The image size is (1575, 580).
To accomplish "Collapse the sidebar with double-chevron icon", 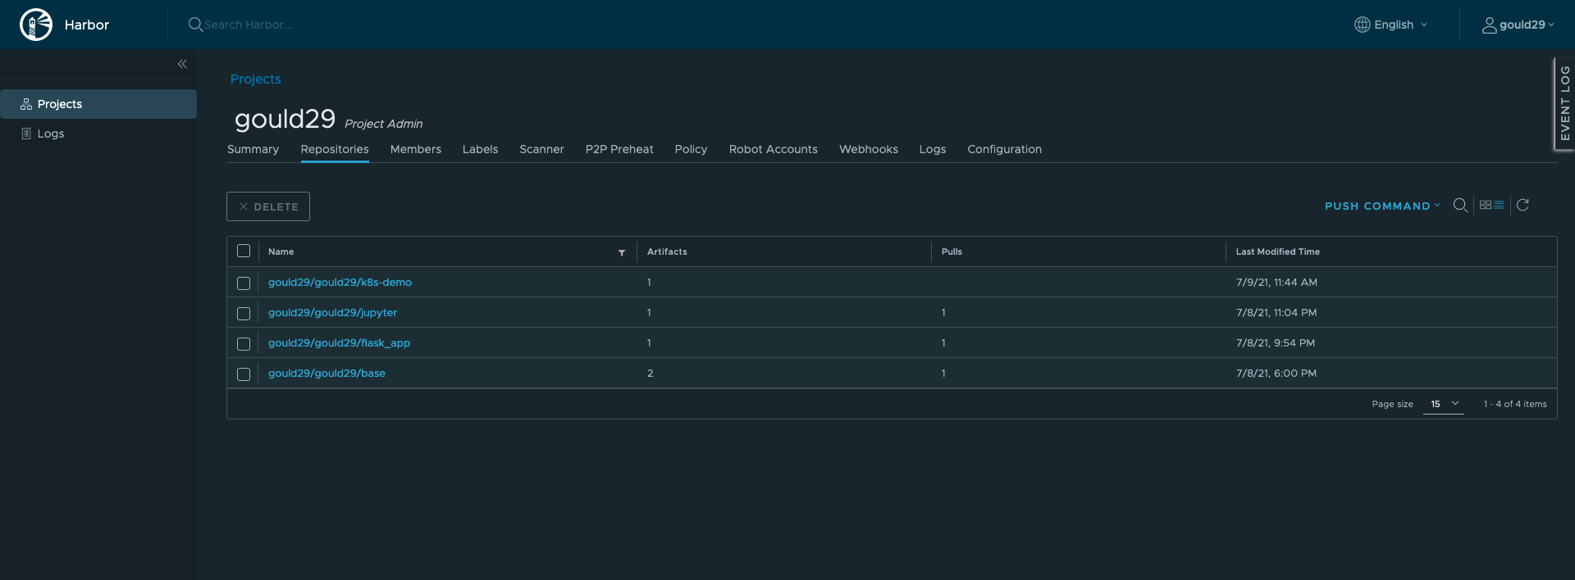I will pos(182,64).
